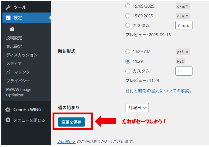
Task: Open 表示設定 settings submenu
Action: point(14,46)
